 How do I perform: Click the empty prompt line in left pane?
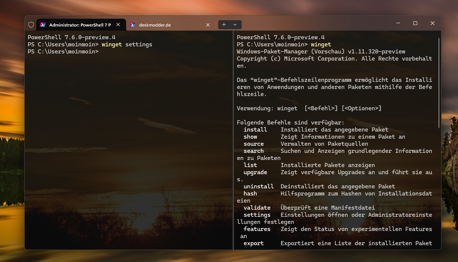(63, 52)
